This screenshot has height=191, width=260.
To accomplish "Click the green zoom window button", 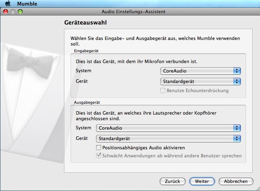I will 20,12.
